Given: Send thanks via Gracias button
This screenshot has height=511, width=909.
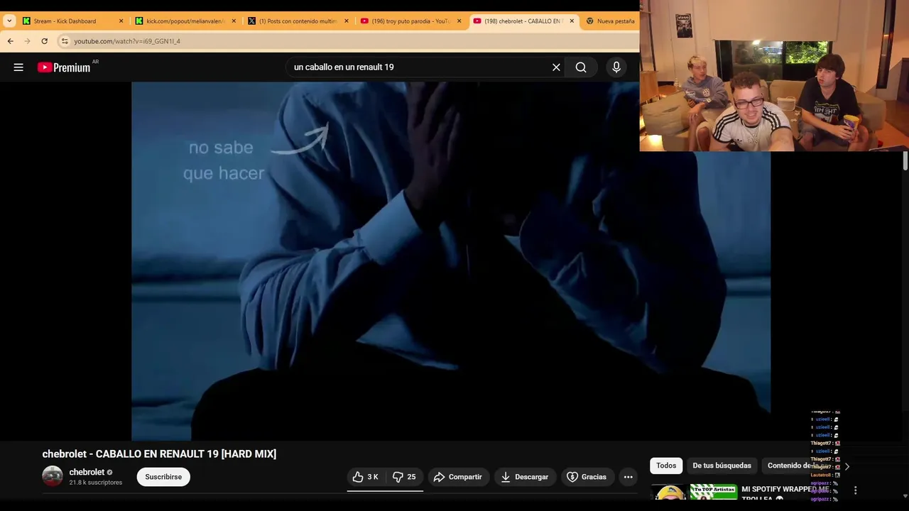Looking at the screenshot, I should [587, 477].
